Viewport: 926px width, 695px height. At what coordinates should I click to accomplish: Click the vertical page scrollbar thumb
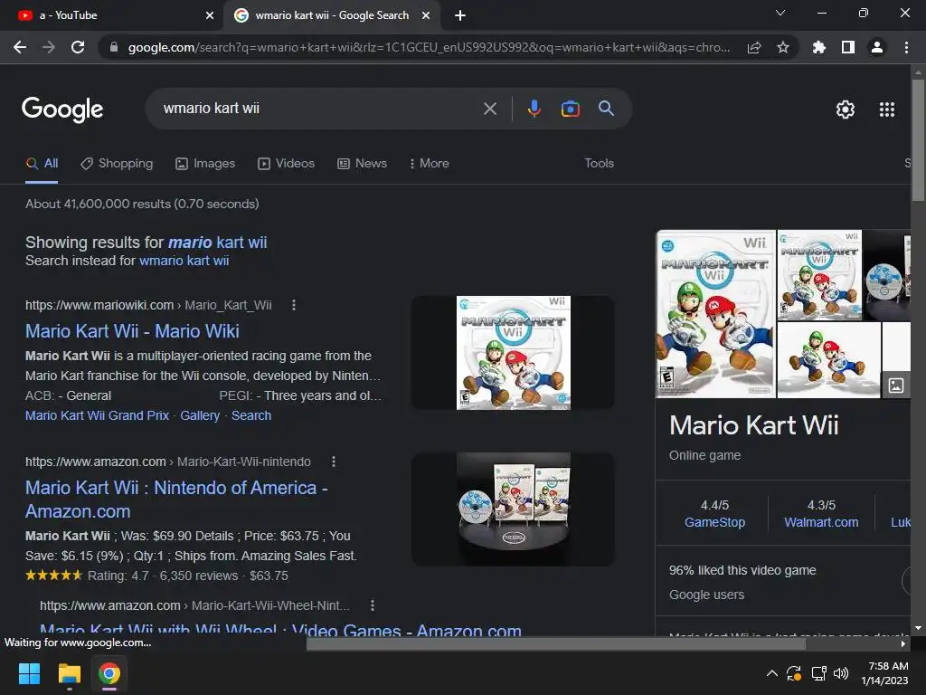tap(918, 140)
